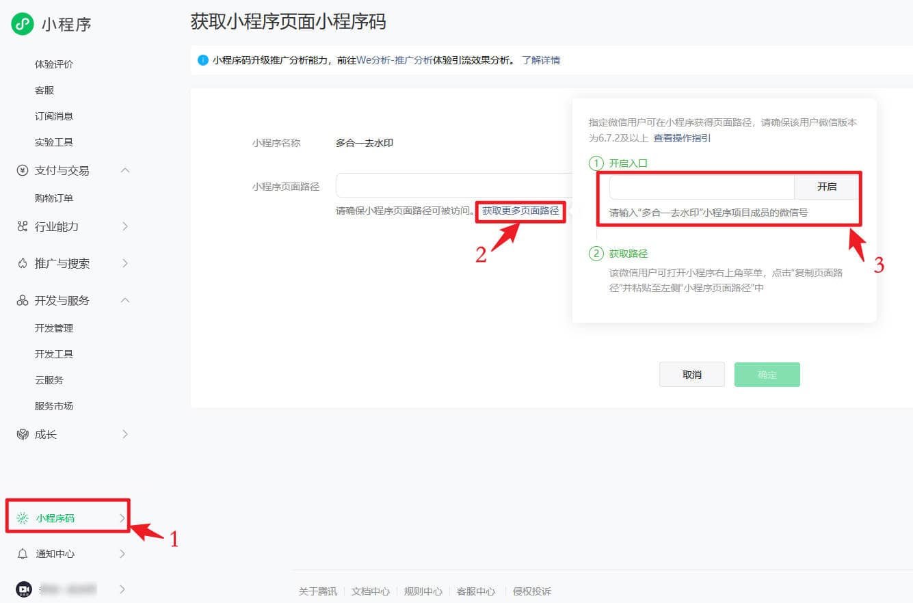Viewport: 913px width, 603px height.
Task: Open the 获取更多页面路径 link
Action: [x=520, y=211]
